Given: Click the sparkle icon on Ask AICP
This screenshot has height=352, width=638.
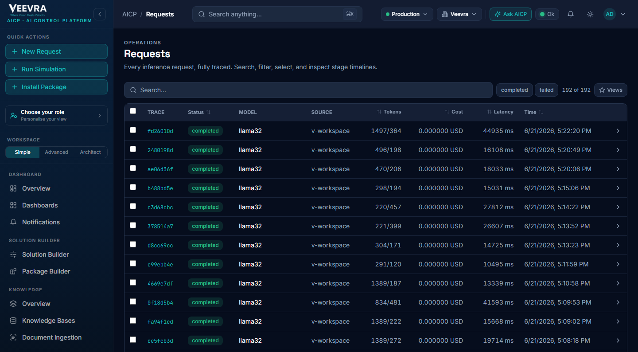Looking at the screenshot, I should [x=498, y=14].
